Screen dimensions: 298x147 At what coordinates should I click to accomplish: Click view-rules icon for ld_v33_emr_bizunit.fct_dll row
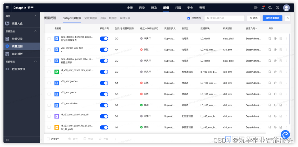pos(270,127)
